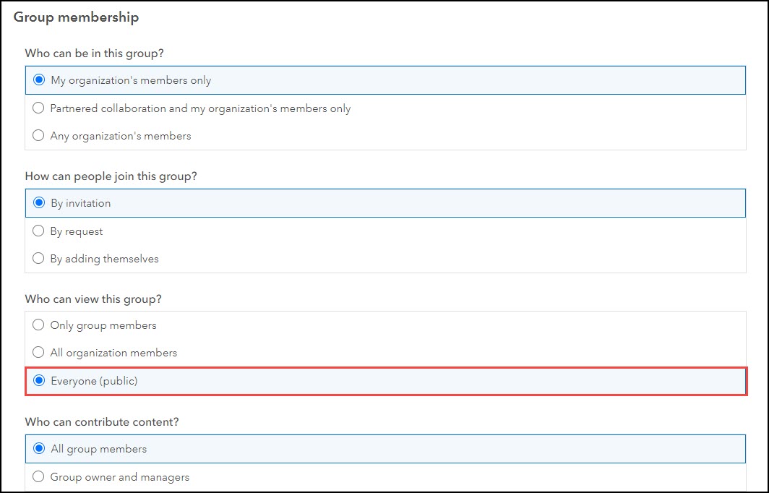769x493 pixels.
Task: Click the "Who can view this group?" label
Action: click(x=92, y=299)
